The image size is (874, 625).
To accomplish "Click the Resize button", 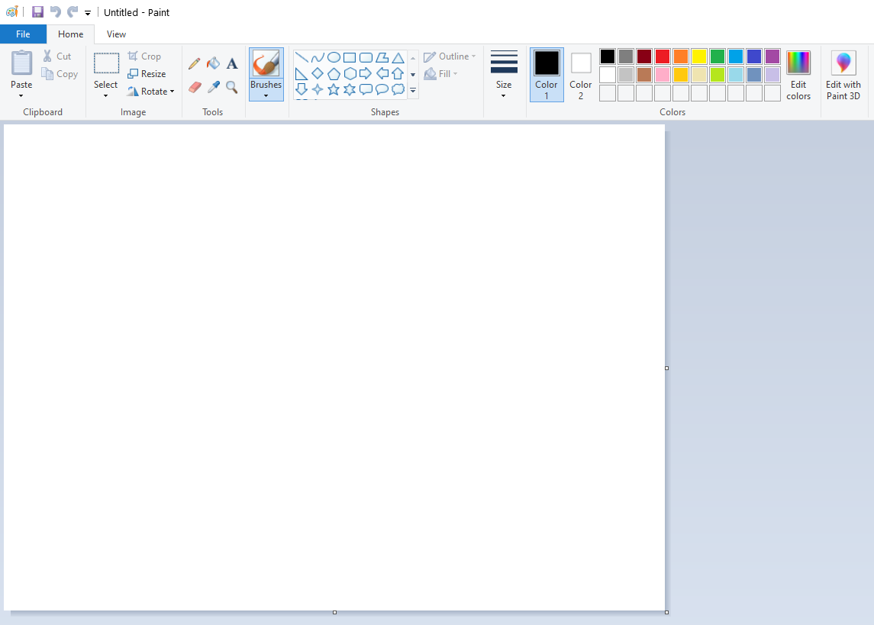I will click(147, 74).
